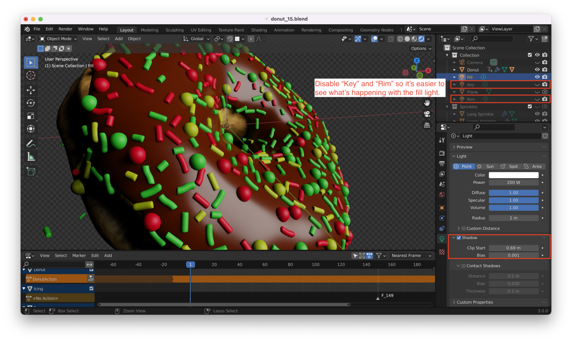This screenshot has height=342, width=572.
Task: Select the 3D Cursor tool
Action: (31, 75)
